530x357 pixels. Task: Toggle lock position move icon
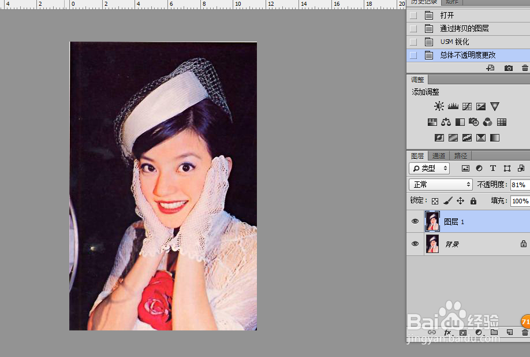tap(460, 201)
